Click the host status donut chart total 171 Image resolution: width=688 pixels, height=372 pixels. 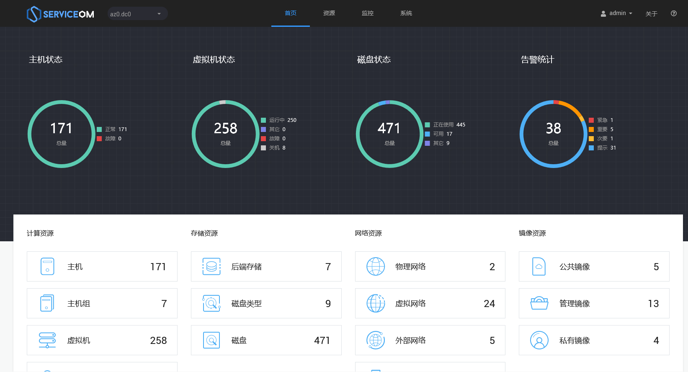[x=62, y=128]
